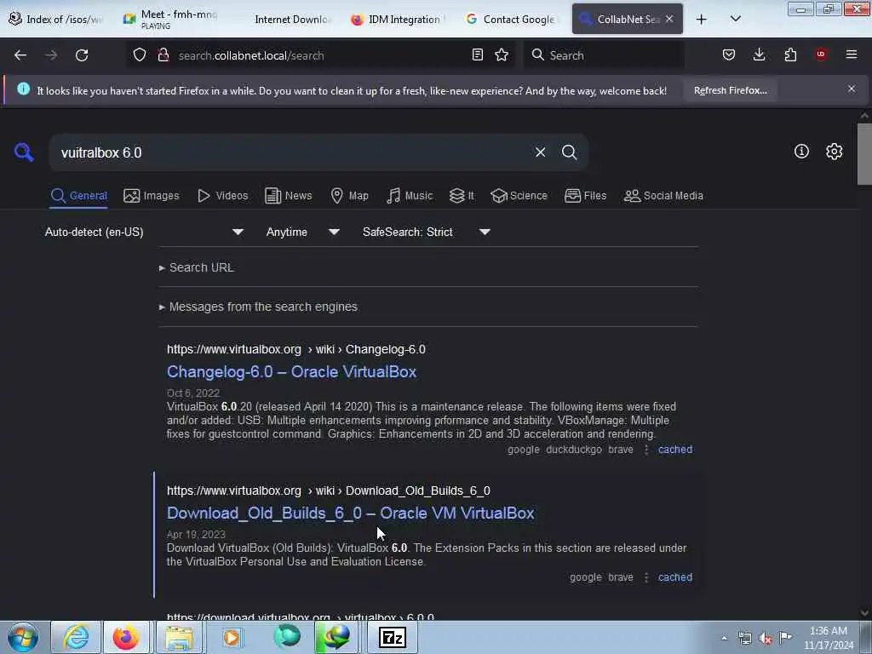The width and height of the screenshot is (872, 654).
Task: Open the Anytime time range dropdown
Action: [302, 232]
